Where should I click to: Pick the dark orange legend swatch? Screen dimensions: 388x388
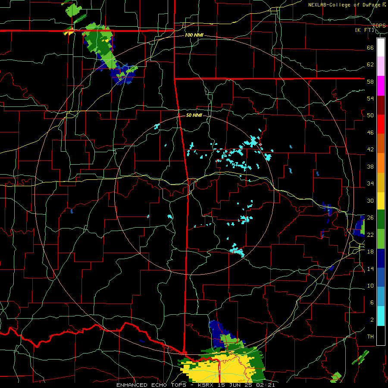381,143
